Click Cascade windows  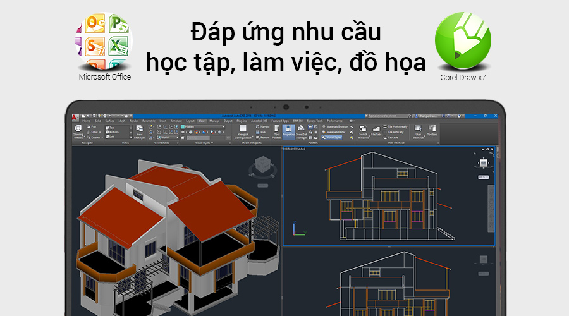tap(391, 138)
